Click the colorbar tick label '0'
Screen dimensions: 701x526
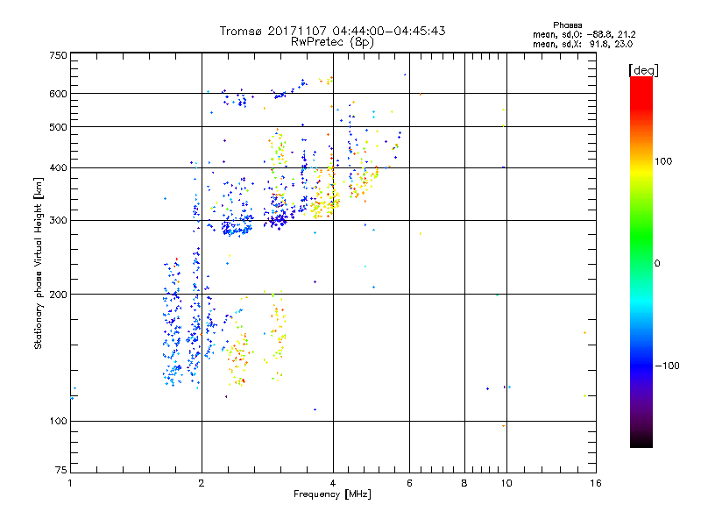click(x=657, y=264)
